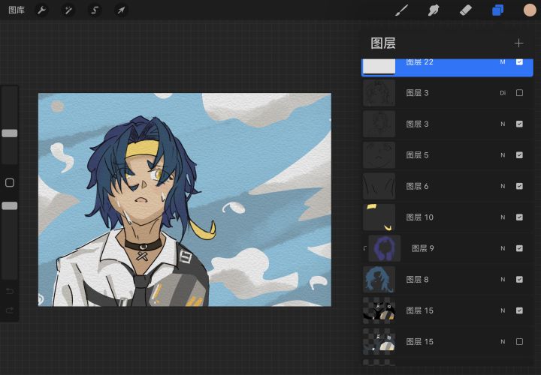Open the active color swatch
The height and width of the screenshot is (375, 541).
coord(530,10)
